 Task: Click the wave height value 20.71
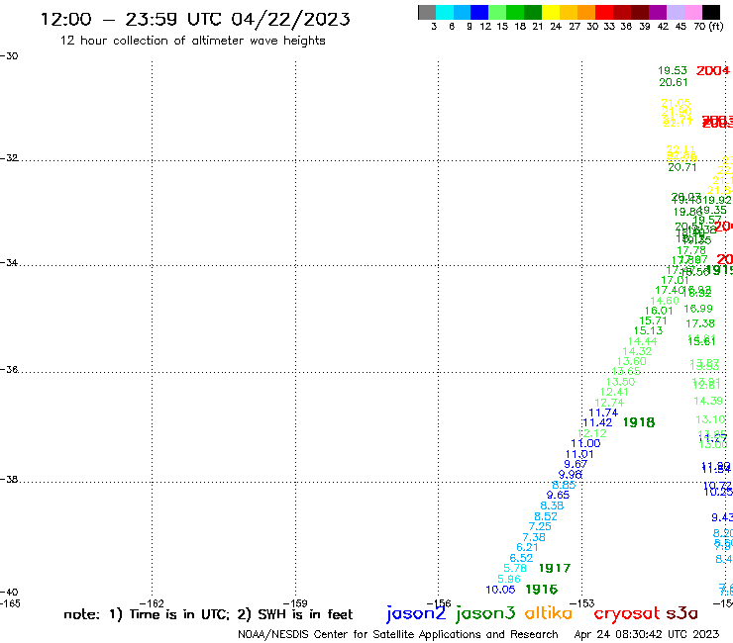[x=682, y=167]
